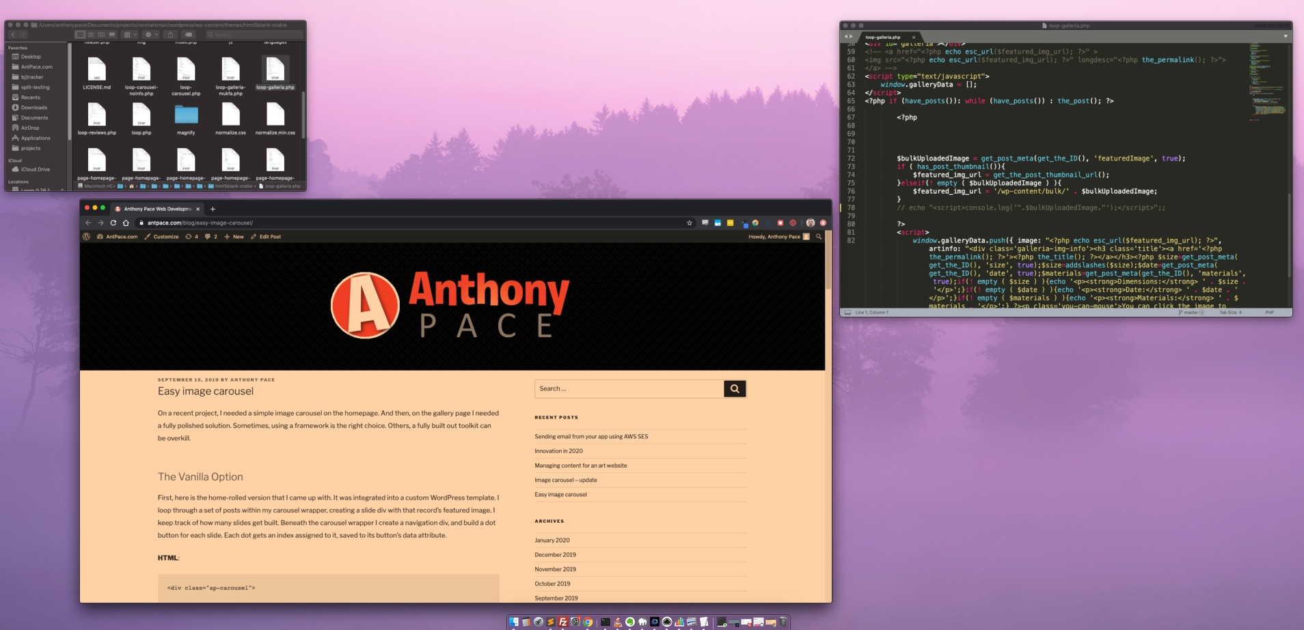Image resolution: width=1304 pixels, height=630 pixels.
Task: Open AntPace.com admin bar menu
Action: 118,237
